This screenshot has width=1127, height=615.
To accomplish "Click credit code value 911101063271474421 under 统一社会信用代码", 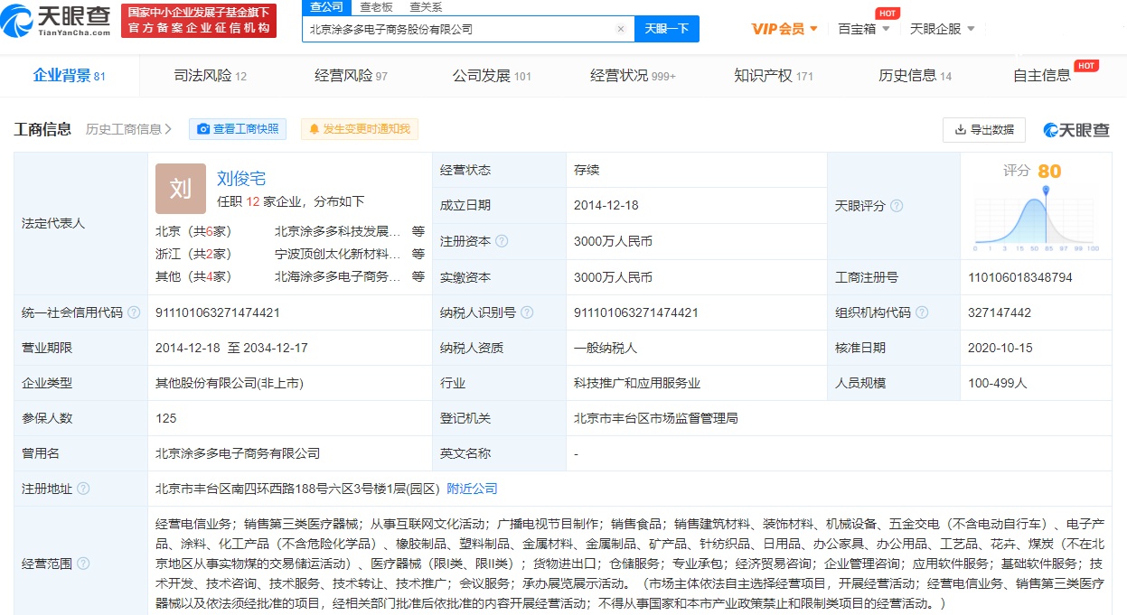I will (x=218, y=312).
